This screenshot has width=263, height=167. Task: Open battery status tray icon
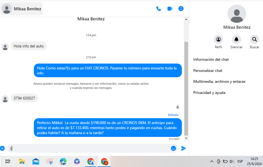225,161
